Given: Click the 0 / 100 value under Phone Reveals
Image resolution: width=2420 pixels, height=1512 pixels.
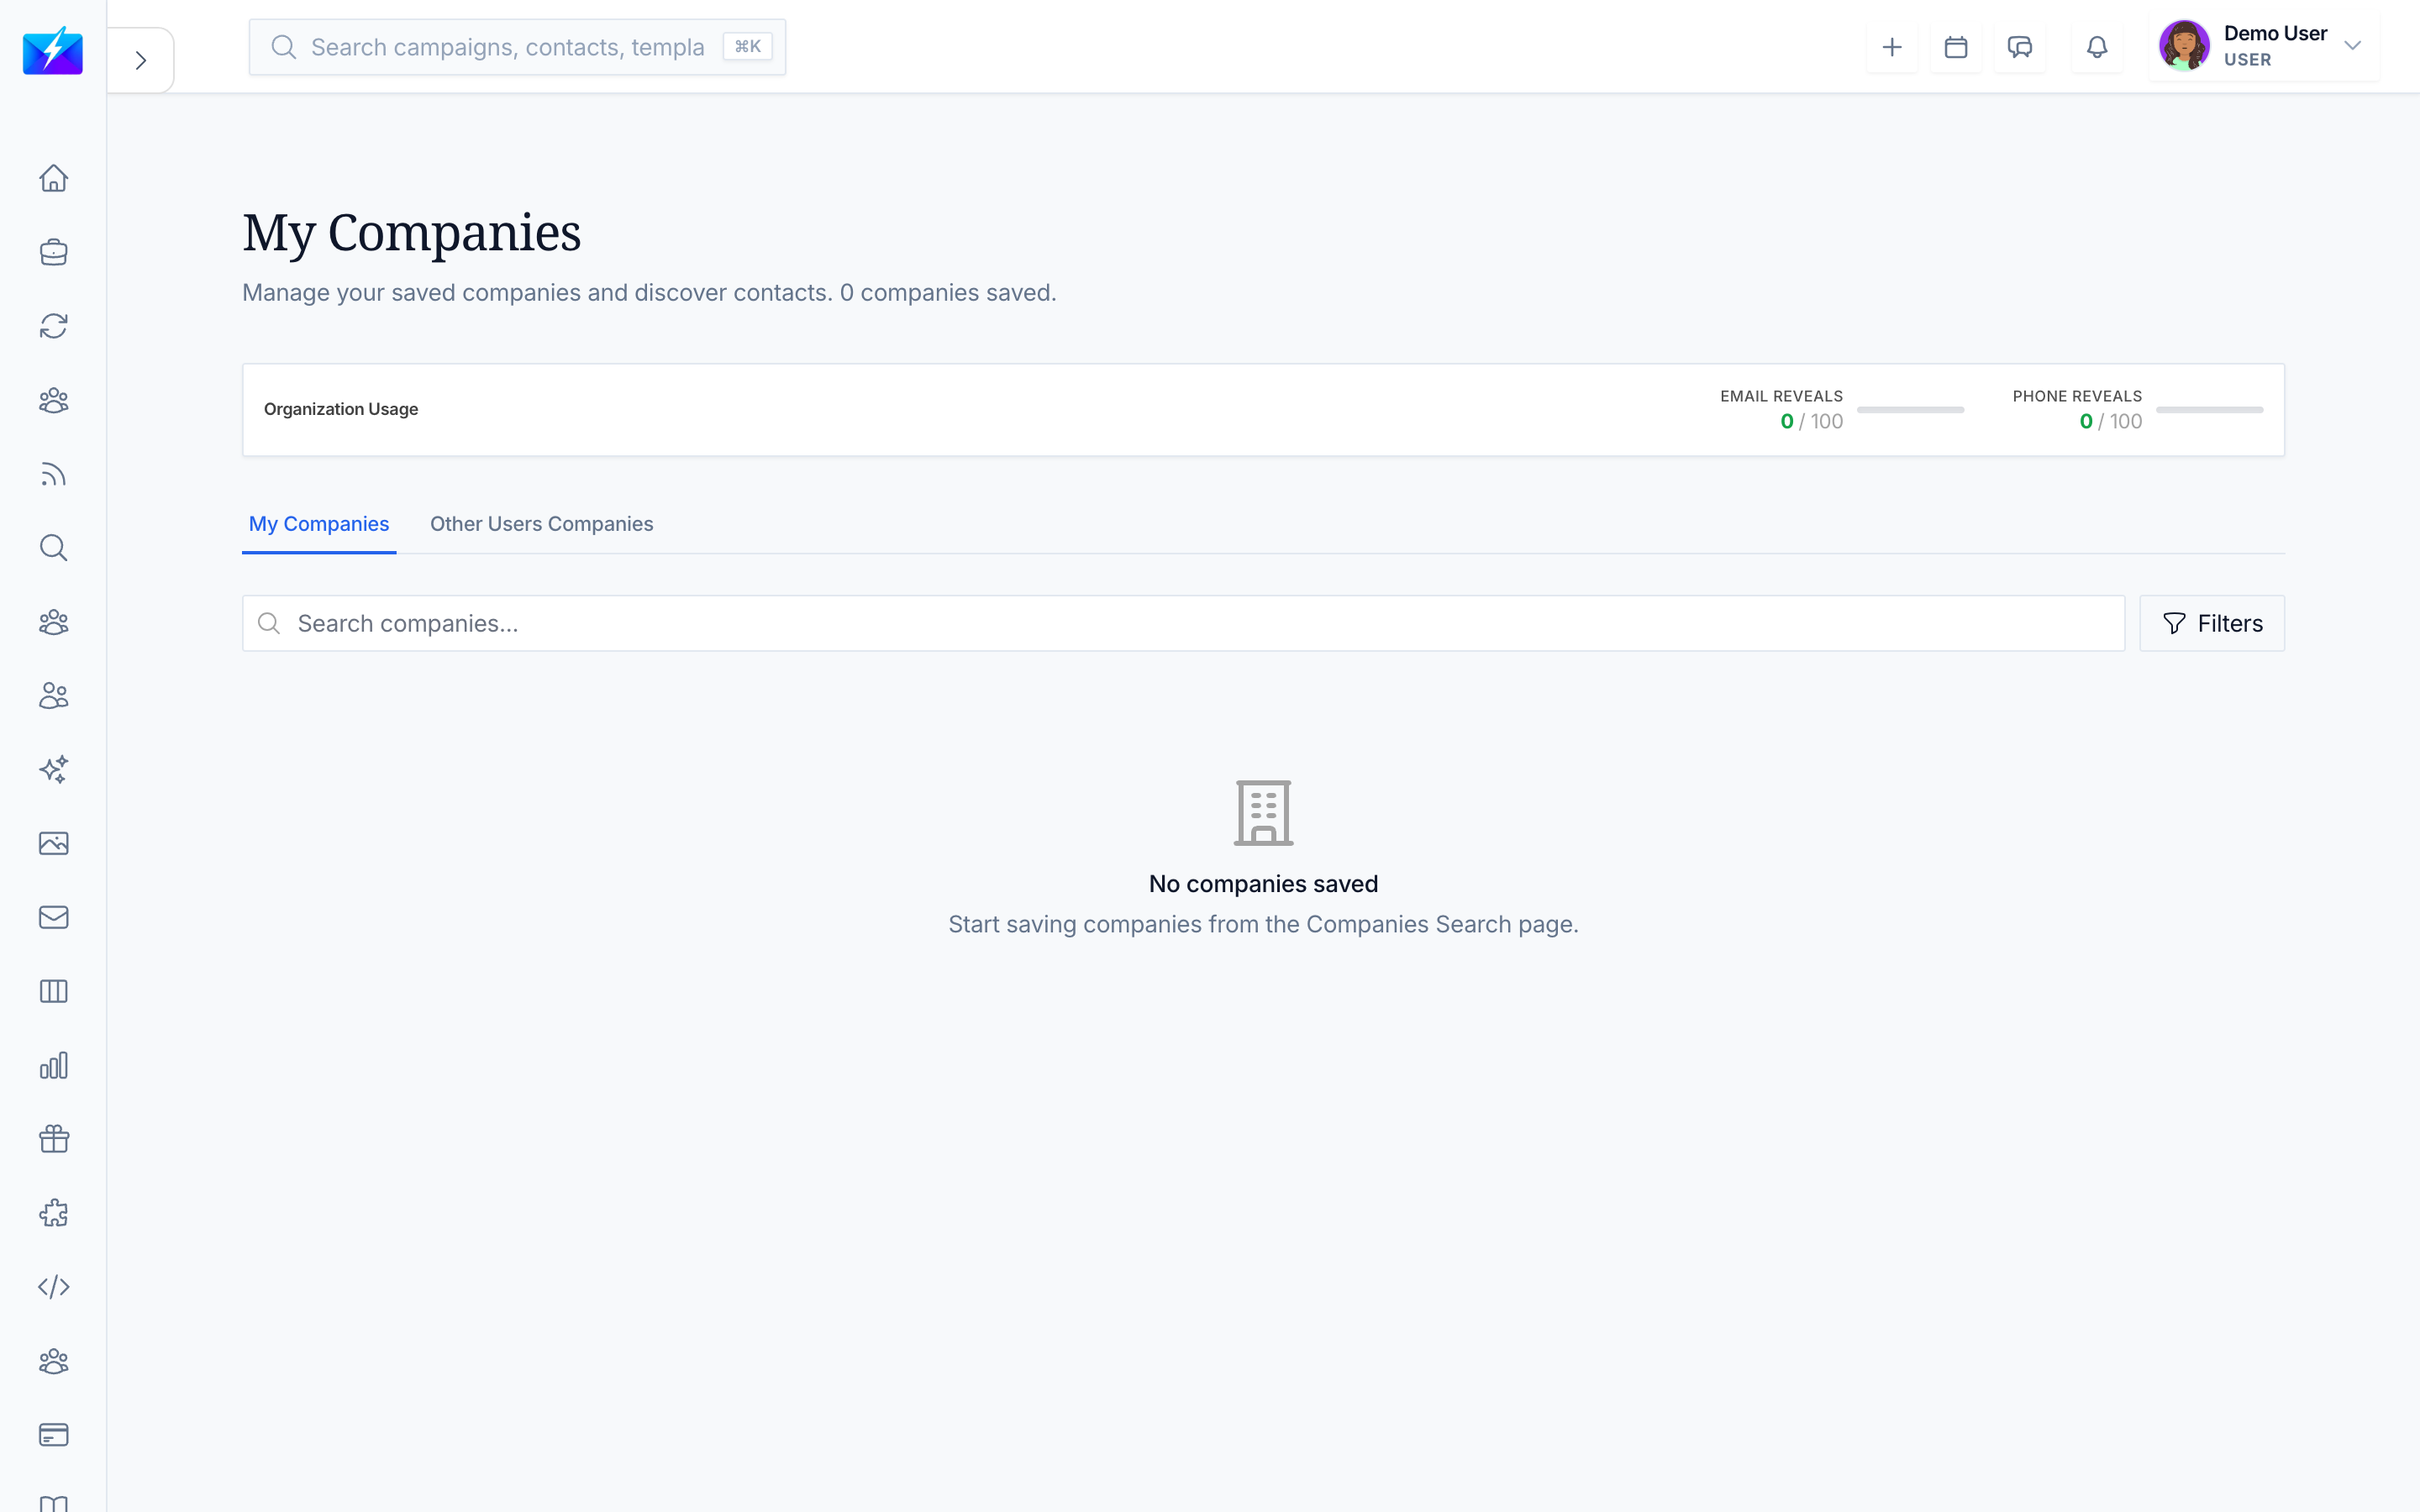Looking at the screenshot, I should coord(2110,422).
